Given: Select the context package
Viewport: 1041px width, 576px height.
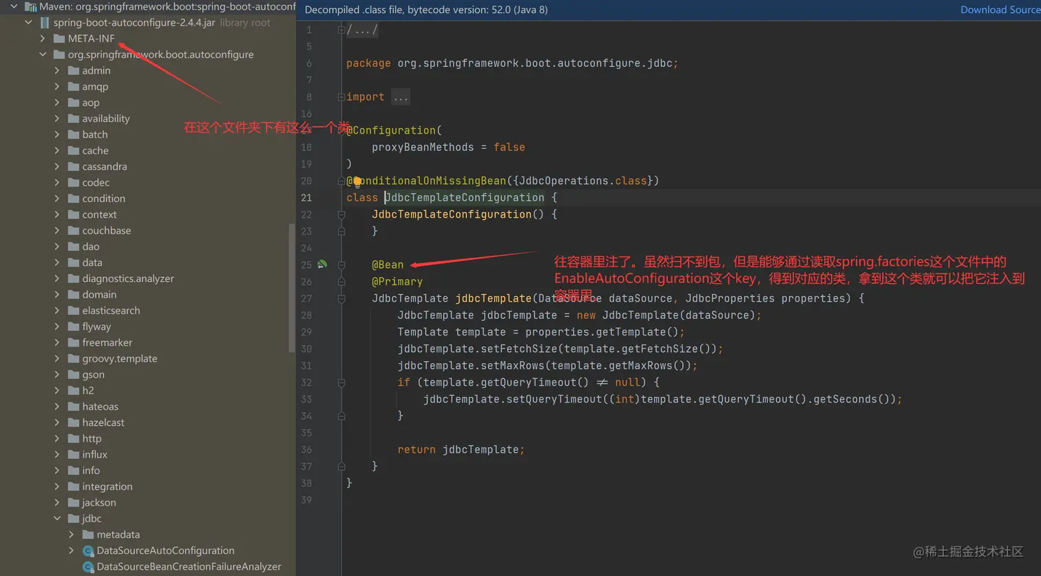Looking at the screenshot, I should tap(99, 214).
